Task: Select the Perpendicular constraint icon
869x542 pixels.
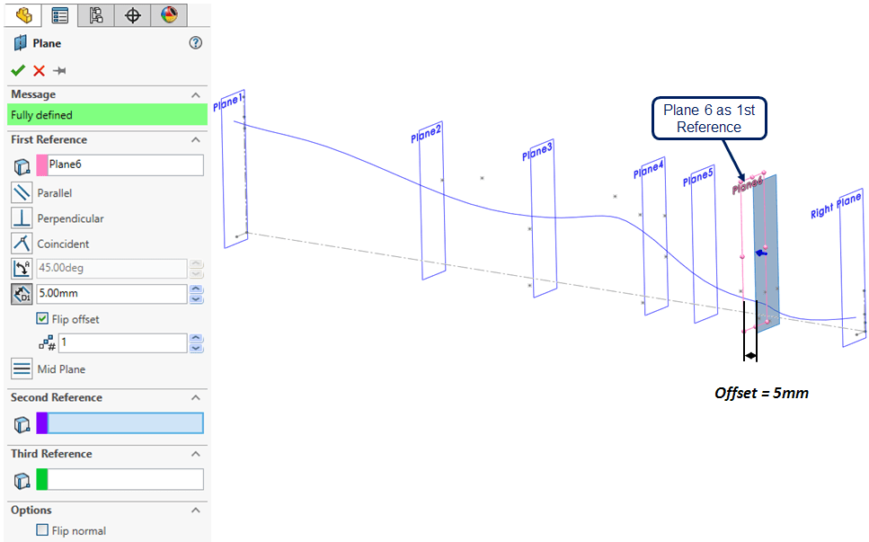Action: [x=22, y=218]
